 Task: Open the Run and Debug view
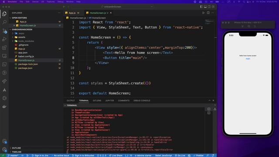[x=4, y=39]
